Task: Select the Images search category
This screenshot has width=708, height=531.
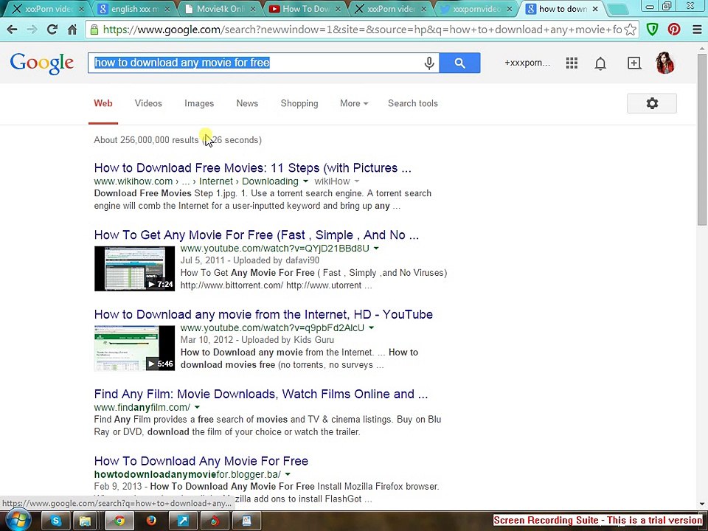Action: coord(199,103)
